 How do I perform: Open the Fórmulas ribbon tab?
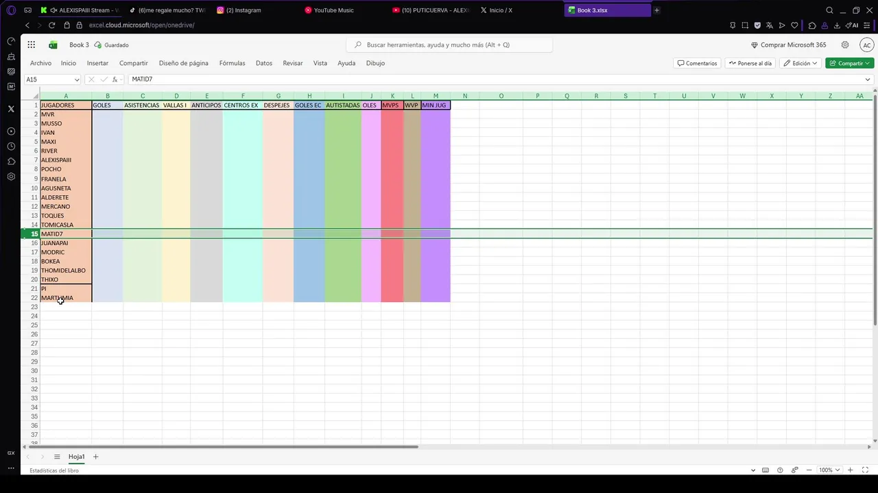point(232,63)
